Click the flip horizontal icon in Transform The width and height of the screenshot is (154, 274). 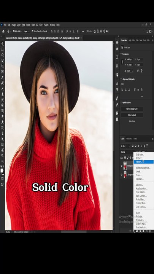pos(138,71)
